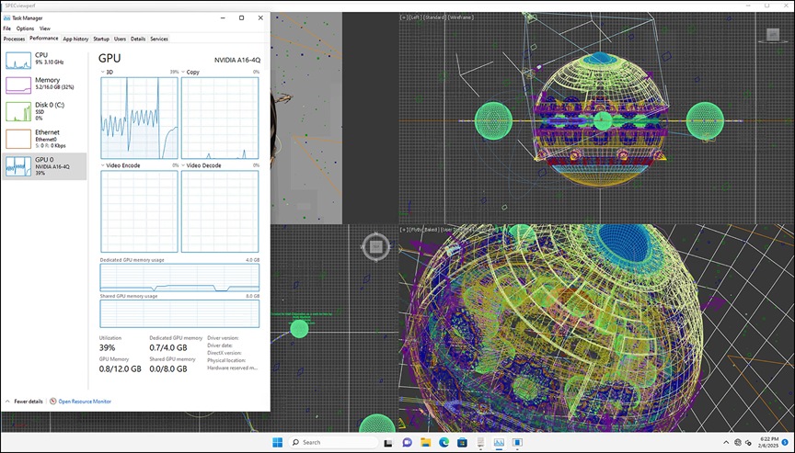Go to the Users tab

tap(120, 39)
